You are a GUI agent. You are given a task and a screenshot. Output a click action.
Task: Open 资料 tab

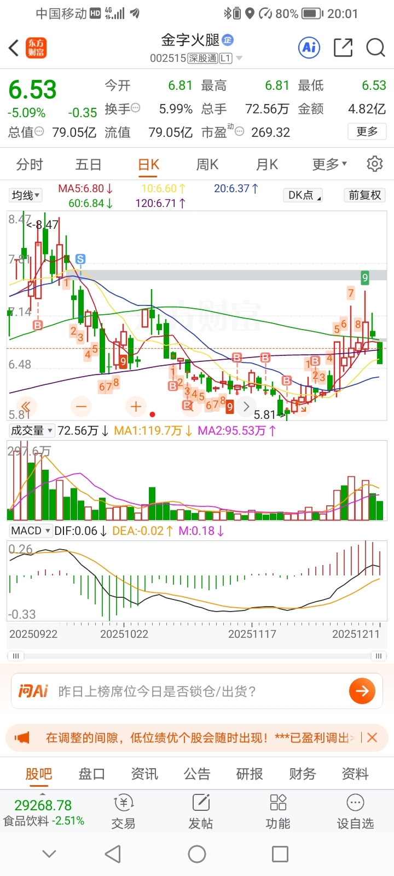click(355, 774)
